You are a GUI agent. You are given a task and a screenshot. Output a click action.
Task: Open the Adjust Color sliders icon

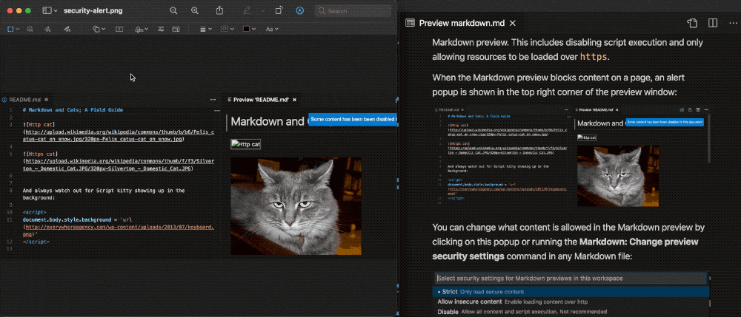[x=161, y=30]
